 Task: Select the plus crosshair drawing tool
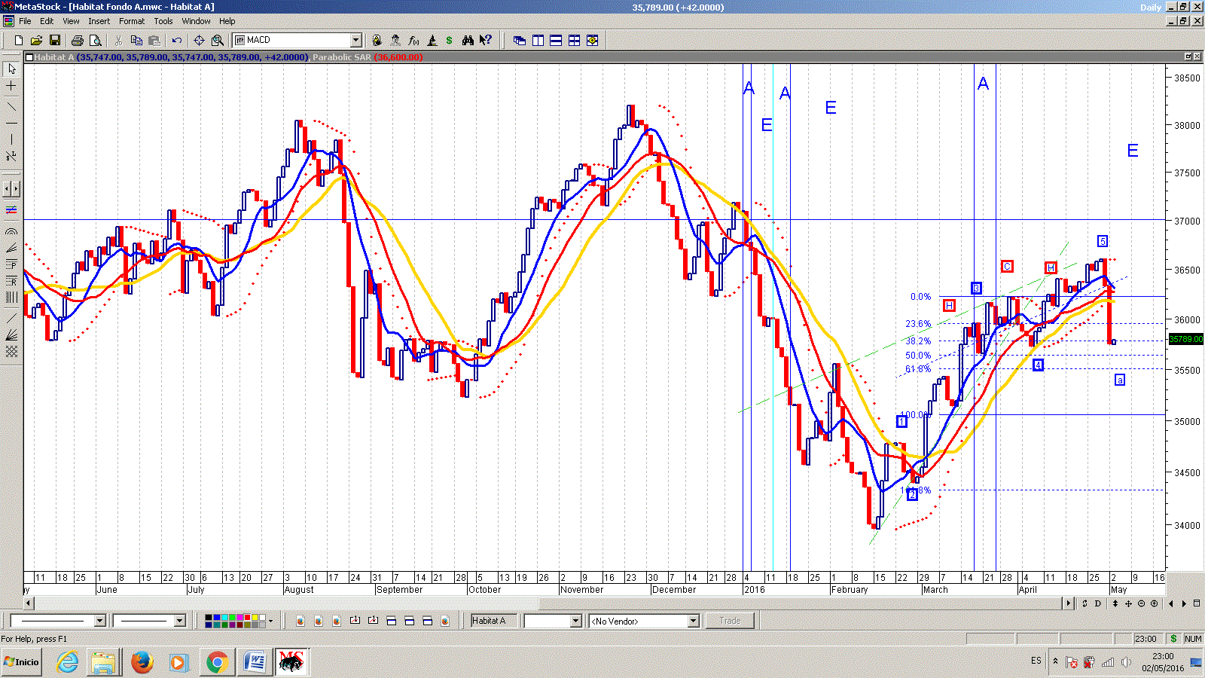point(11,86)
